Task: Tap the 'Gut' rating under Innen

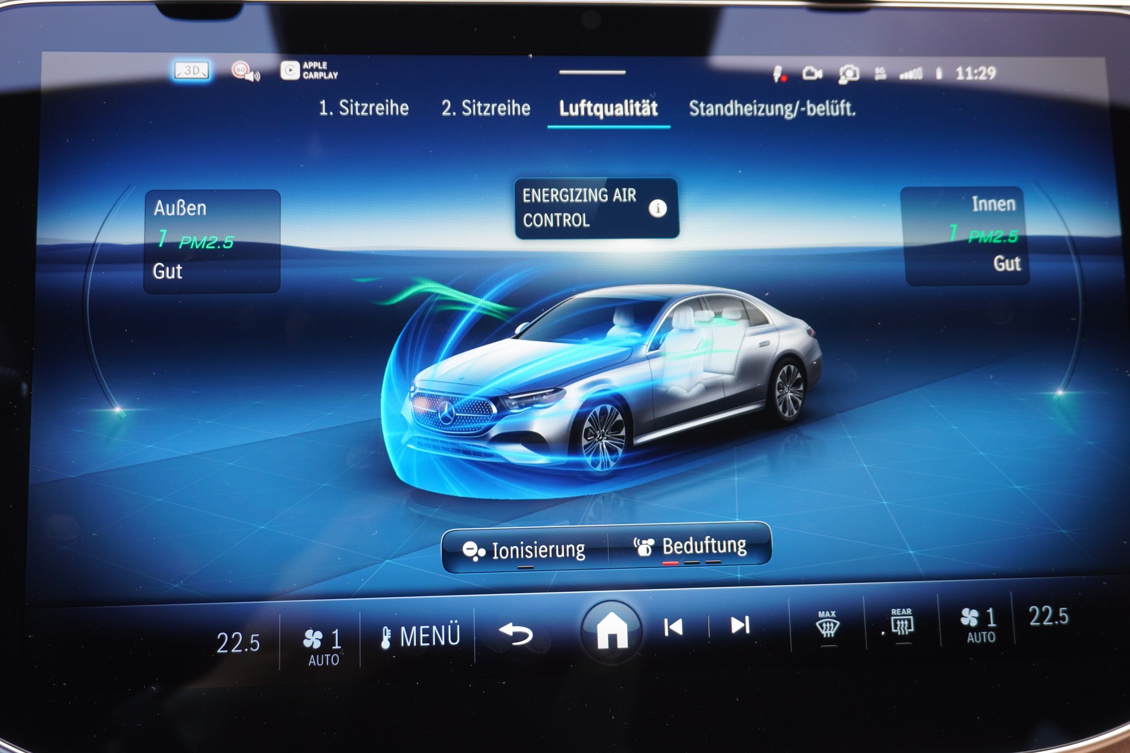Action: [1007, 264]
